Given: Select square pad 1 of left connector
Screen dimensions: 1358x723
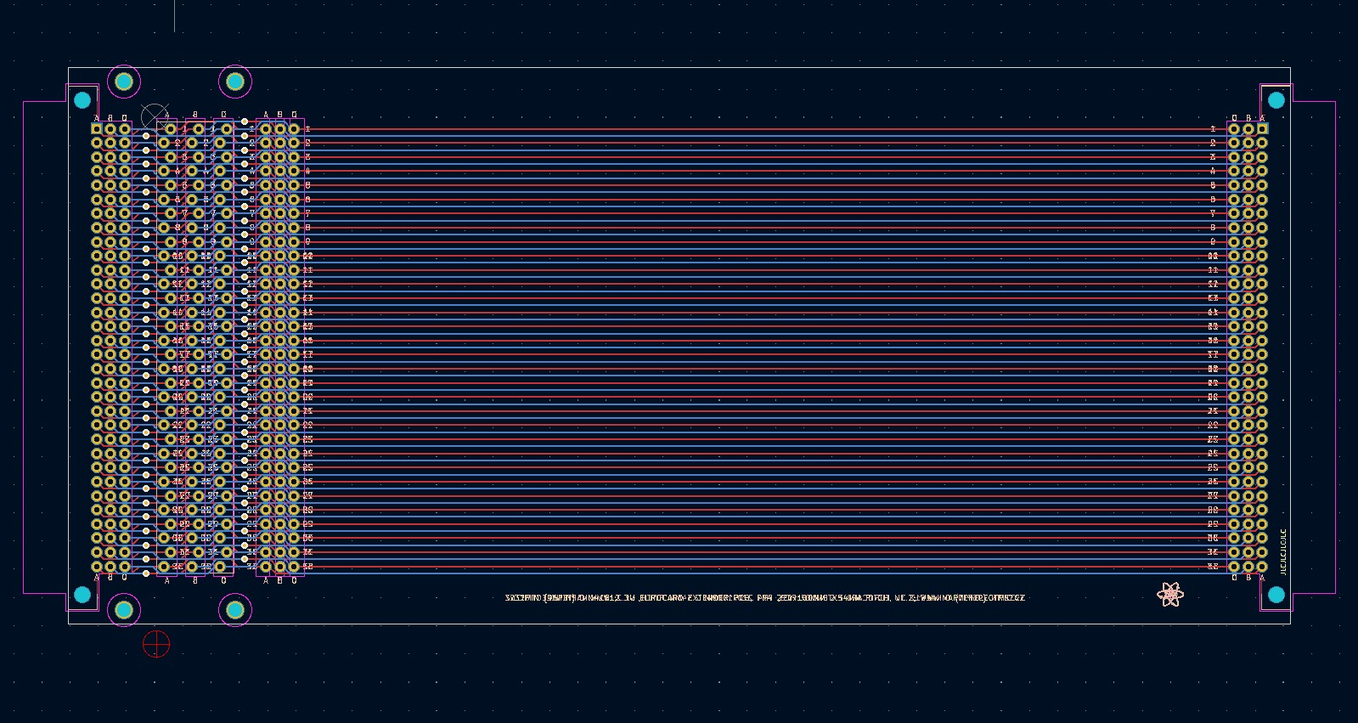Looking at the screenshot, I should point(97,128).
